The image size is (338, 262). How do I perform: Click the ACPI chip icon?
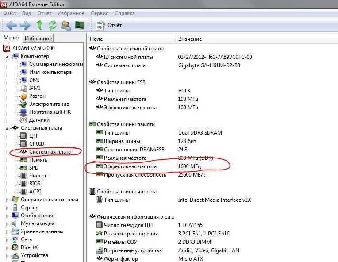point(23,192)
